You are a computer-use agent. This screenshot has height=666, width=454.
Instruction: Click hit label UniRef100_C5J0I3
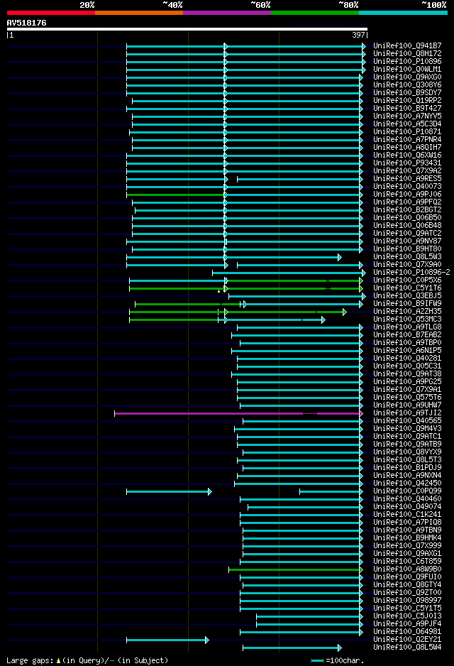pos(407,616)
